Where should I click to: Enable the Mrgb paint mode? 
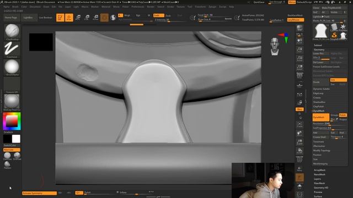[x=127, y=15]
